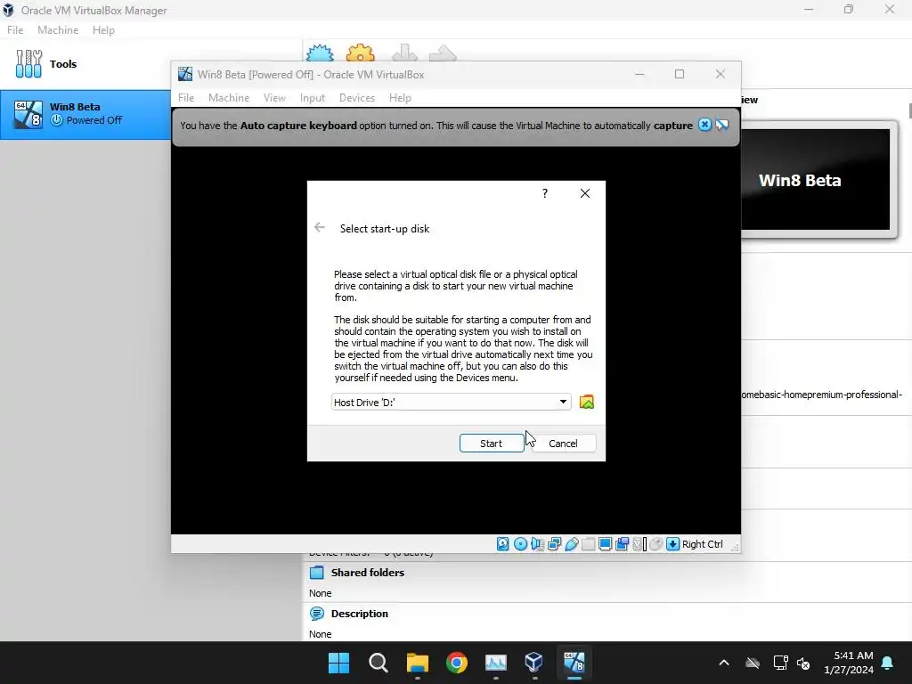Open notifications bell in taskbar
Screen dimensions: 912x684
point(888,663)
